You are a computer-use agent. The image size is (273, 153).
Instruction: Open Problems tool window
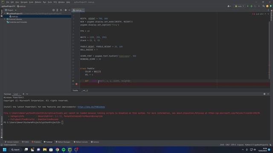tap(36, 142)
